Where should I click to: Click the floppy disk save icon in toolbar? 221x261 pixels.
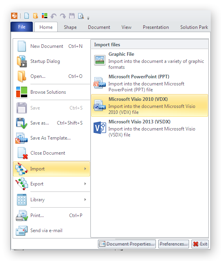click(72, 16)
